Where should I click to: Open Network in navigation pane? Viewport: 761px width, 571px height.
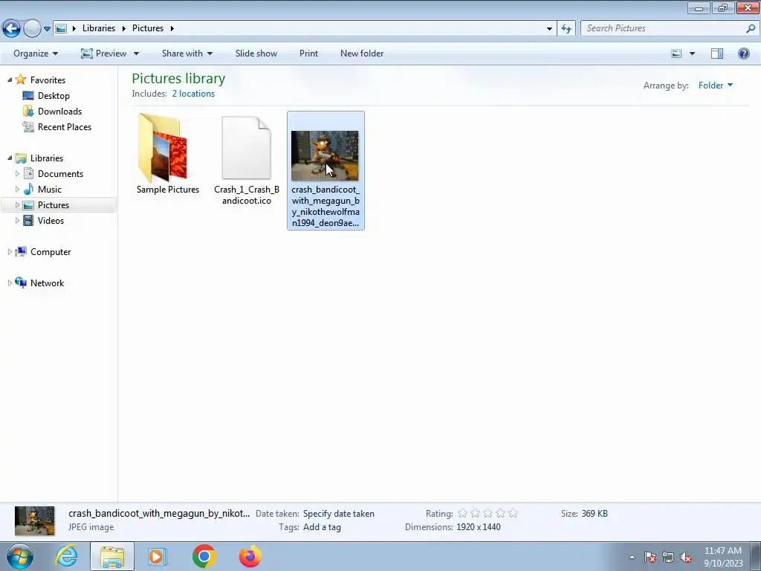tap(47, 283)
